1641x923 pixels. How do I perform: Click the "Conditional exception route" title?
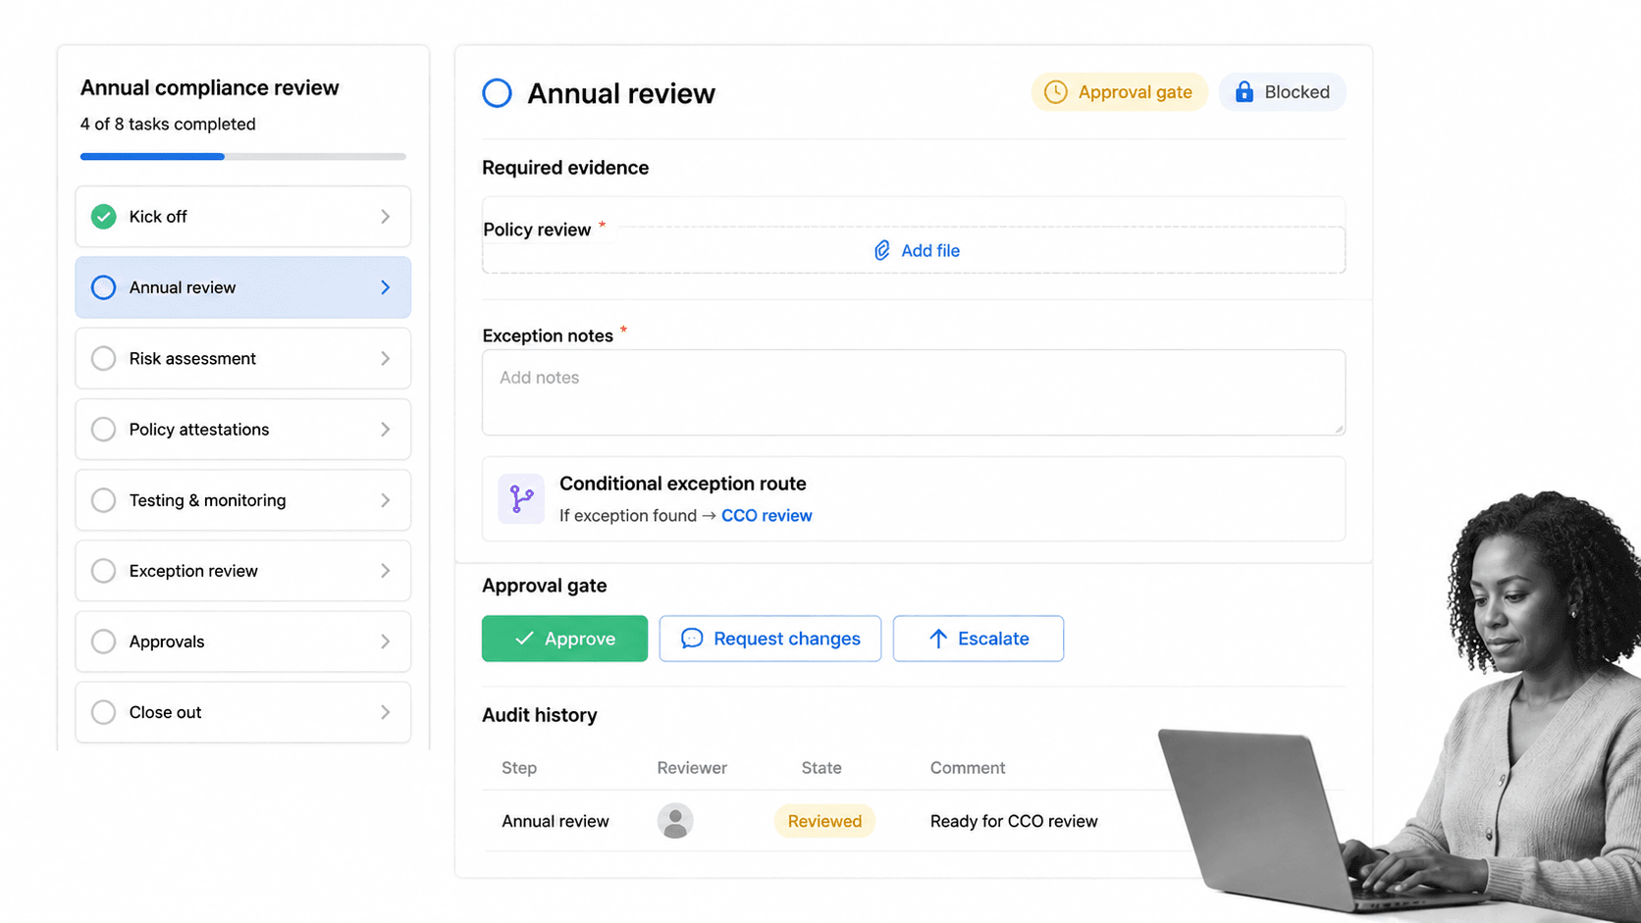[x=682, y=484]
